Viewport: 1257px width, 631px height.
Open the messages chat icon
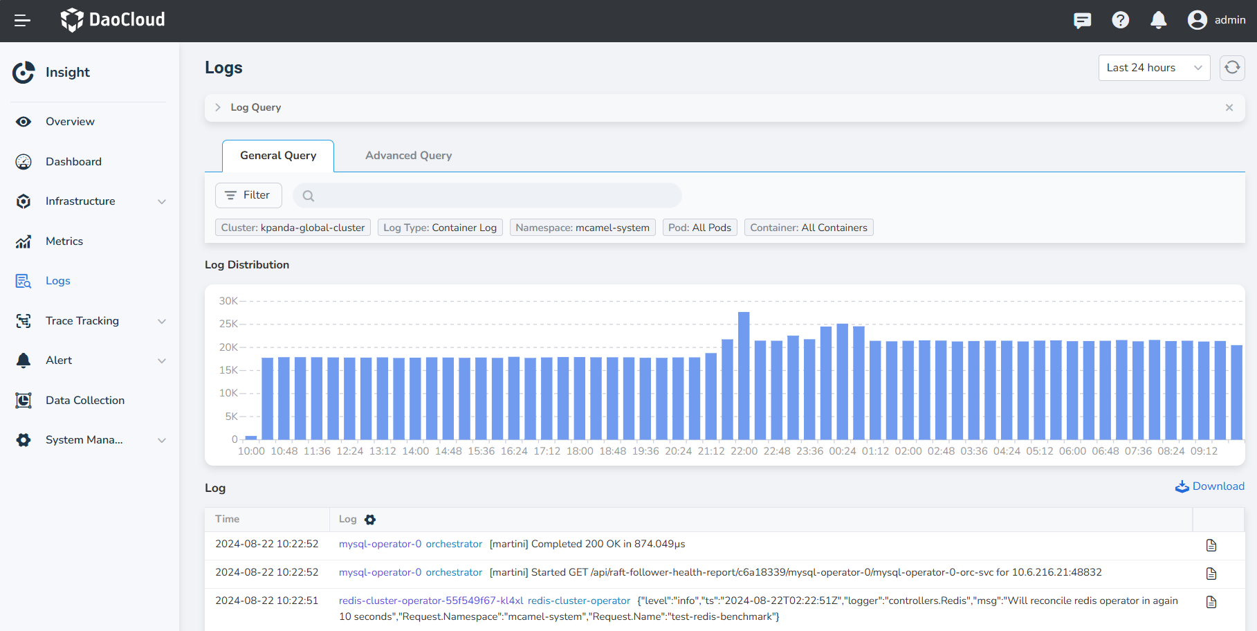[1082, 21]
